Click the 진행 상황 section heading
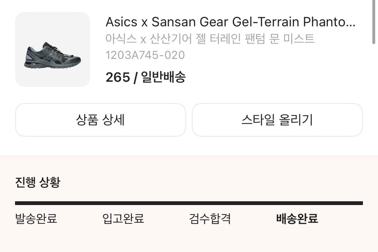378x252 pixels. [38, 182]
